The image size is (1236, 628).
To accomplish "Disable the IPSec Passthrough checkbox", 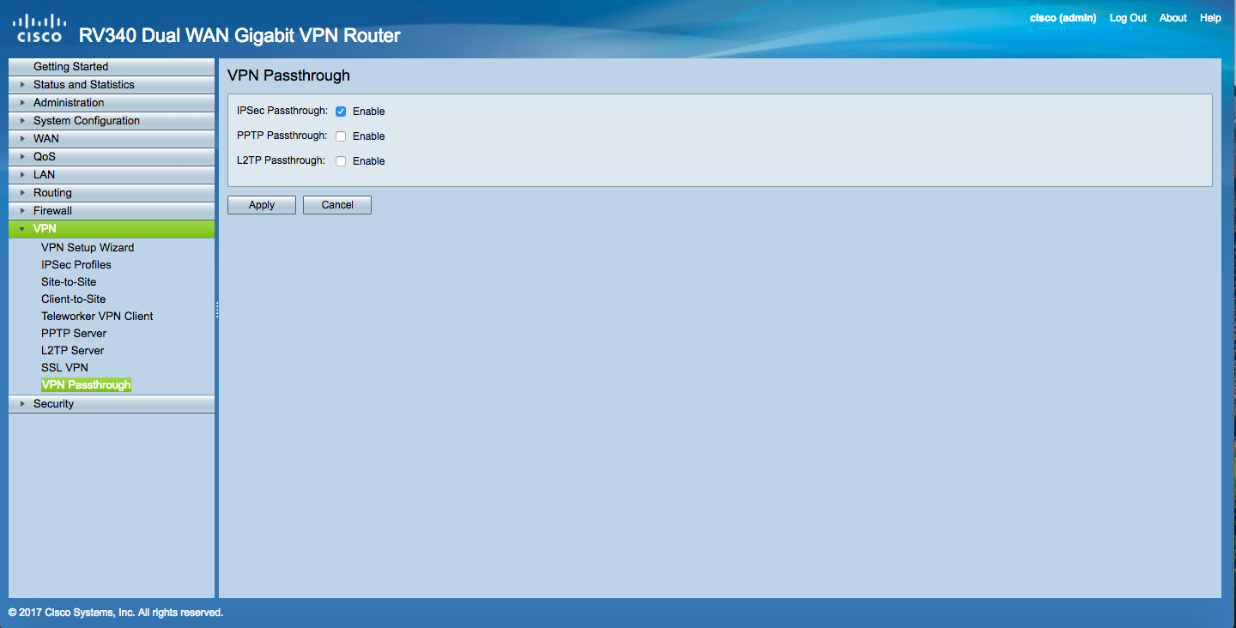I will pos(341,112).
